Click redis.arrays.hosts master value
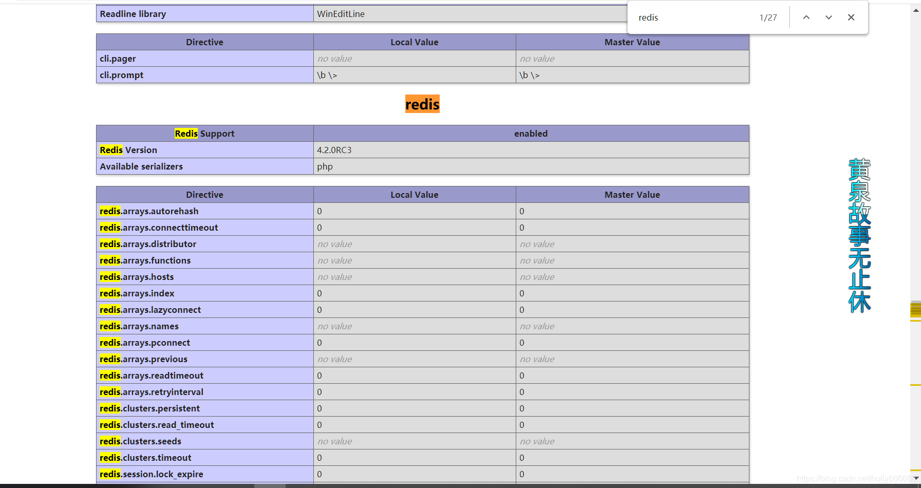The height and width of the screenshot is (488, 921). pyautogui.click(x=537, y=277)
